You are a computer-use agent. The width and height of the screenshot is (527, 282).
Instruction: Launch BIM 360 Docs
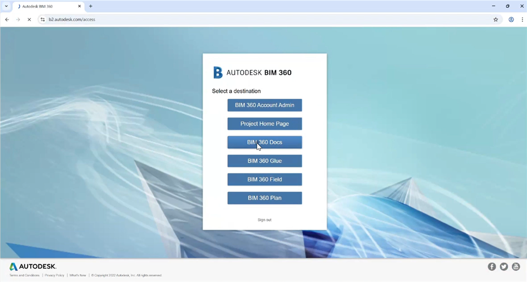(265, 142)
